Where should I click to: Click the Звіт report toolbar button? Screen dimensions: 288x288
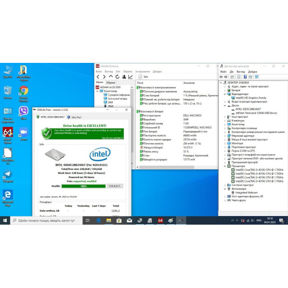click(x=143, y=77)
